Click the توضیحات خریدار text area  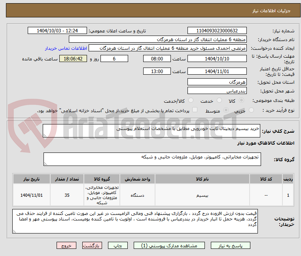tap(135, 221)
